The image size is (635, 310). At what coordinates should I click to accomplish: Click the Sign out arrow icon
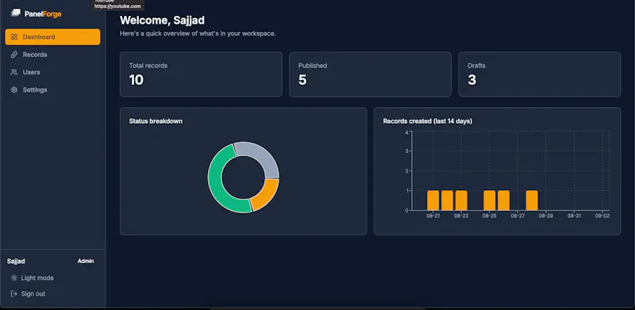coord(14,294)
